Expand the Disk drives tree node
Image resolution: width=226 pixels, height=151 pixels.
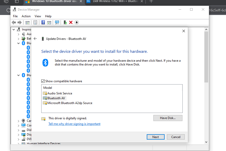(18, 130)
